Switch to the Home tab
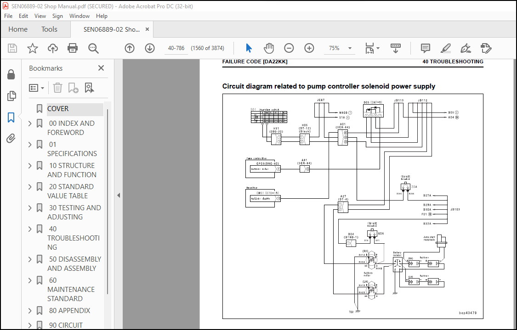The height and width of the screenshot is (330, 517). [x=18, y=29]
